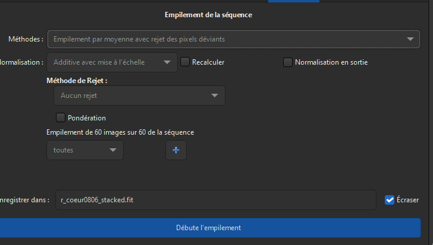
Task: Click the 'Empilement de 60 images' status text
Action: point(120,132)
